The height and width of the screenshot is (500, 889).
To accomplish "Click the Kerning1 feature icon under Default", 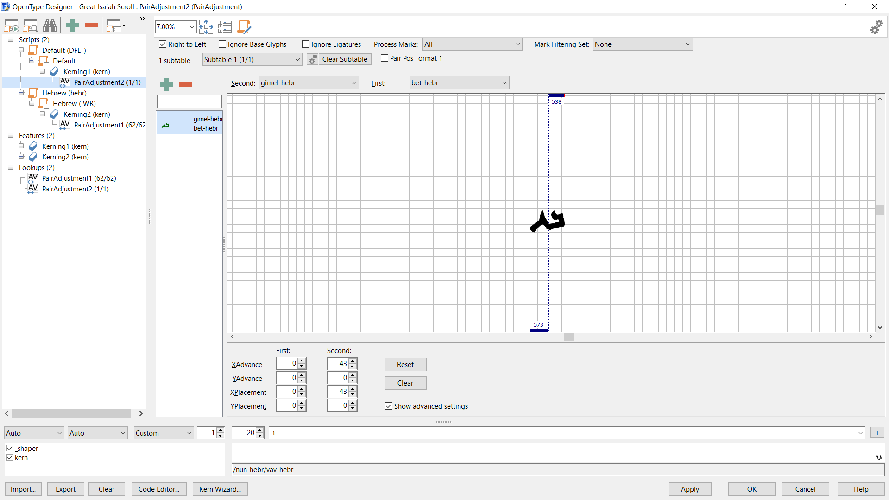I will (x=54, y=71).
